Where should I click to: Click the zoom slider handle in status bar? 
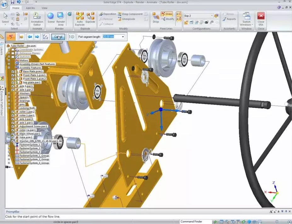pos(277,222)
